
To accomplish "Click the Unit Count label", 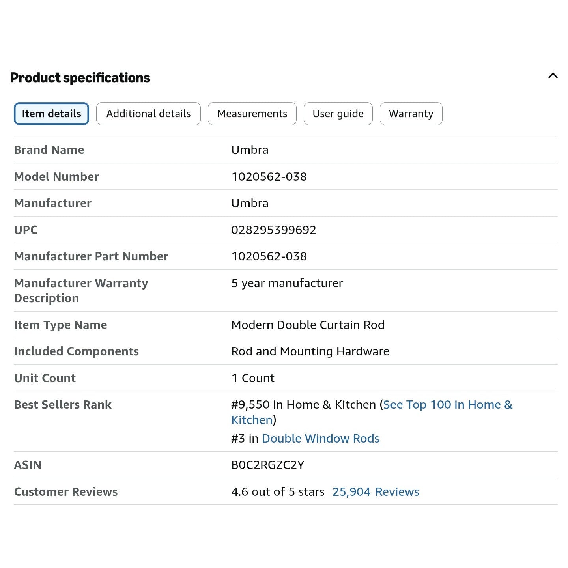I will click(x=45, y=378).
